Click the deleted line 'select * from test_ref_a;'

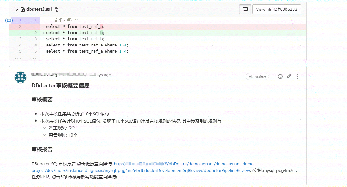tap(75, 27)
